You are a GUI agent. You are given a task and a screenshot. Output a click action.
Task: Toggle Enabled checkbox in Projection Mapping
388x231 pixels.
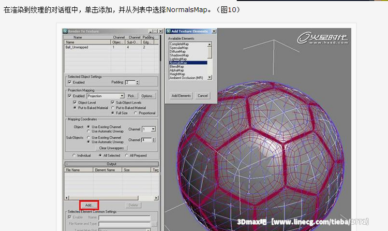70,96
